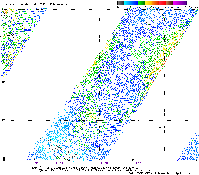
Task: Click the purple '11:36' time label
Action: [104, 163]
